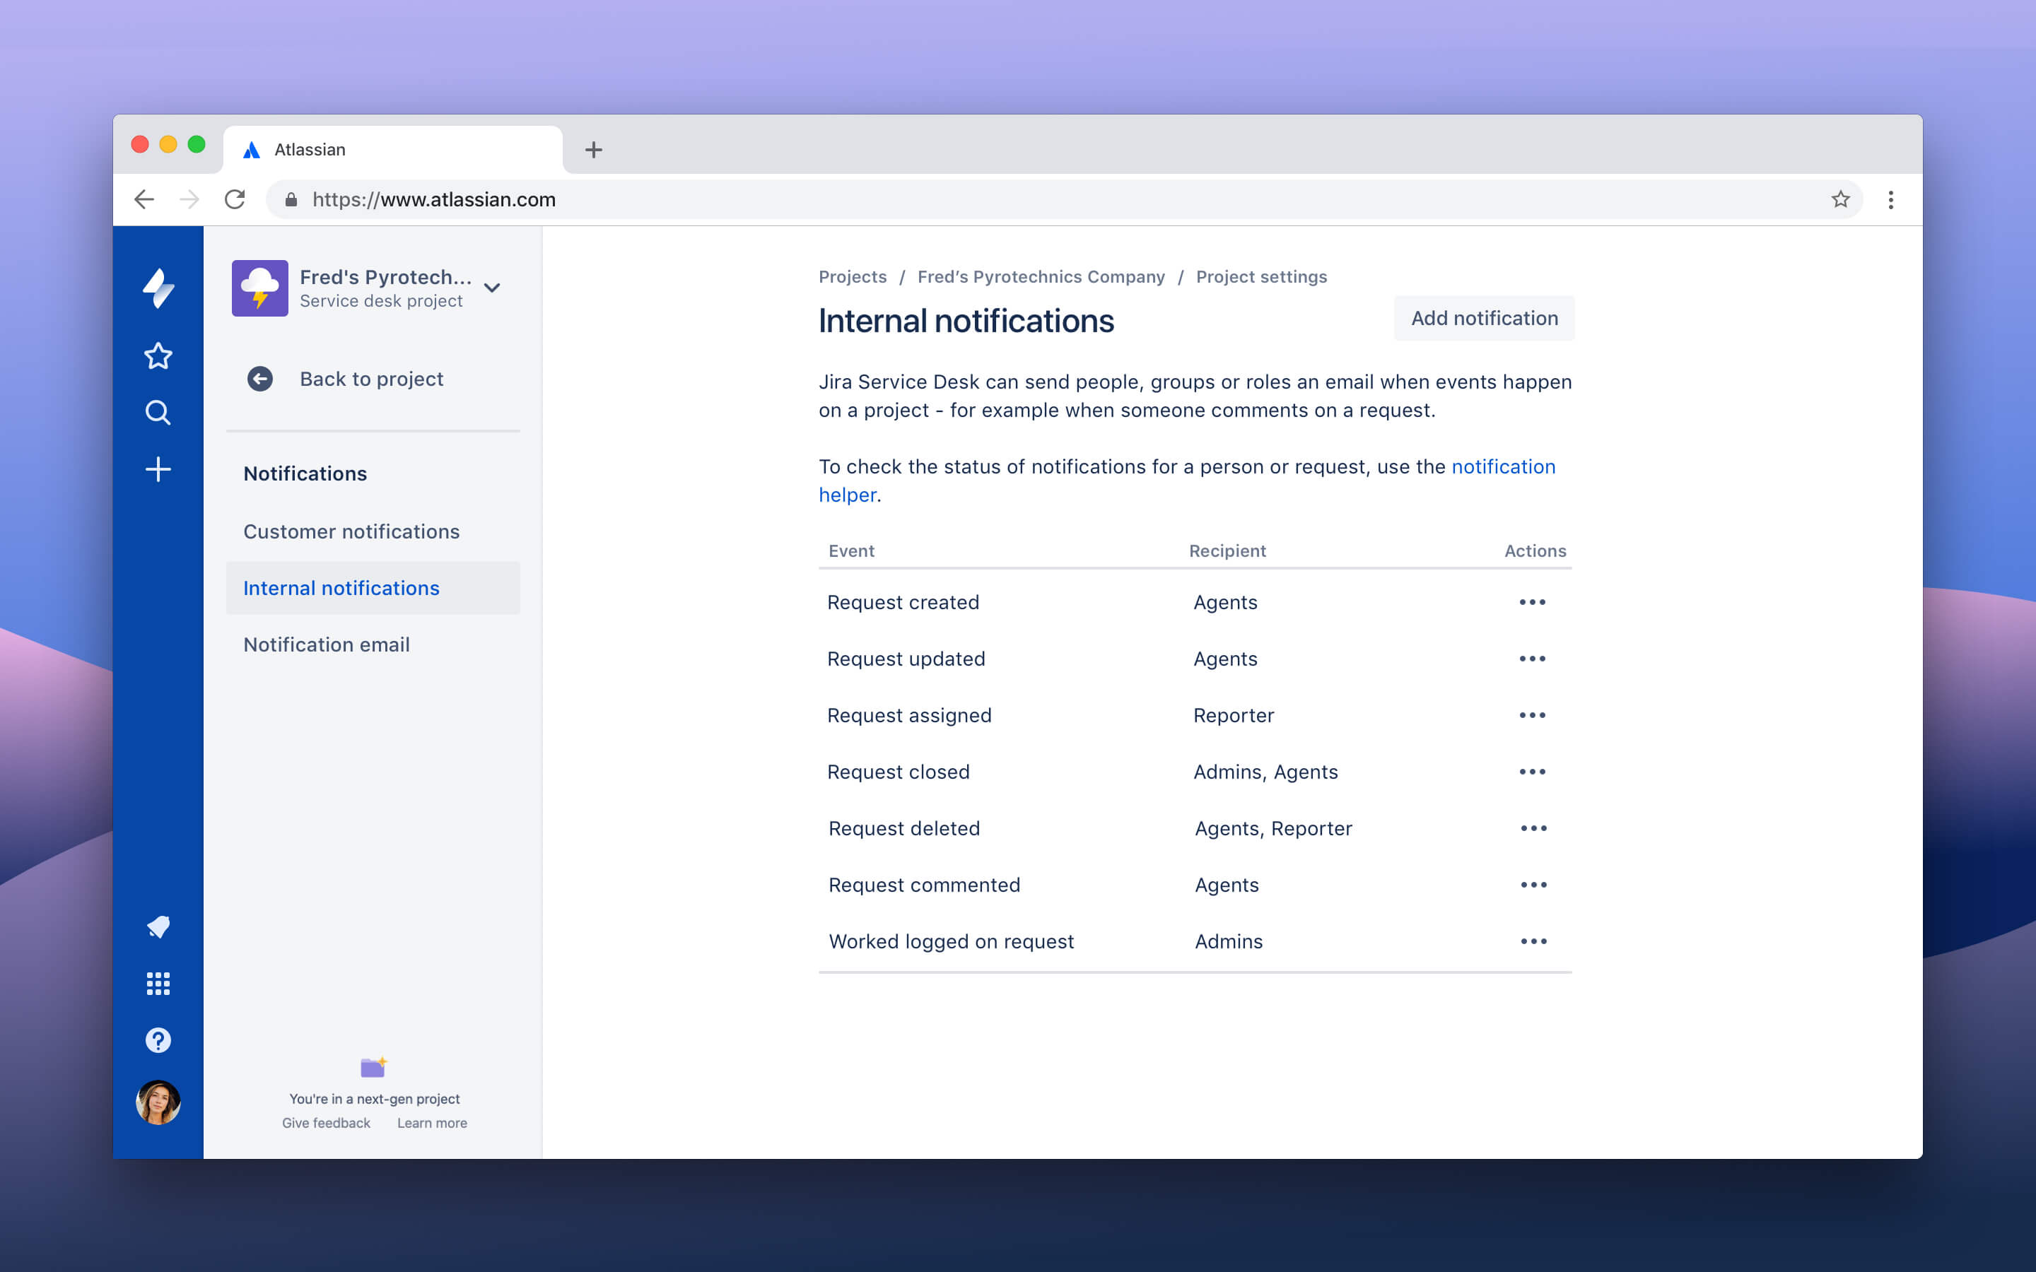Open actions menu for Request closed

[1532, 772]
